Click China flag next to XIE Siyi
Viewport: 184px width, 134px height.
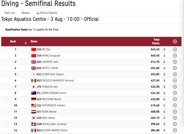click(34, 49)
